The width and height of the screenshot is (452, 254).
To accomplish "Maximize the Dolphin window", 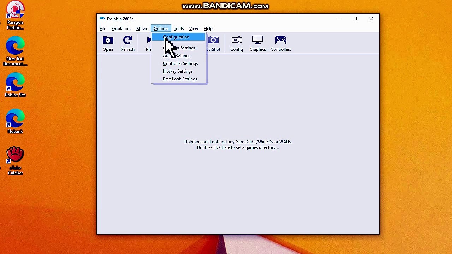I will tap(355, 19).
